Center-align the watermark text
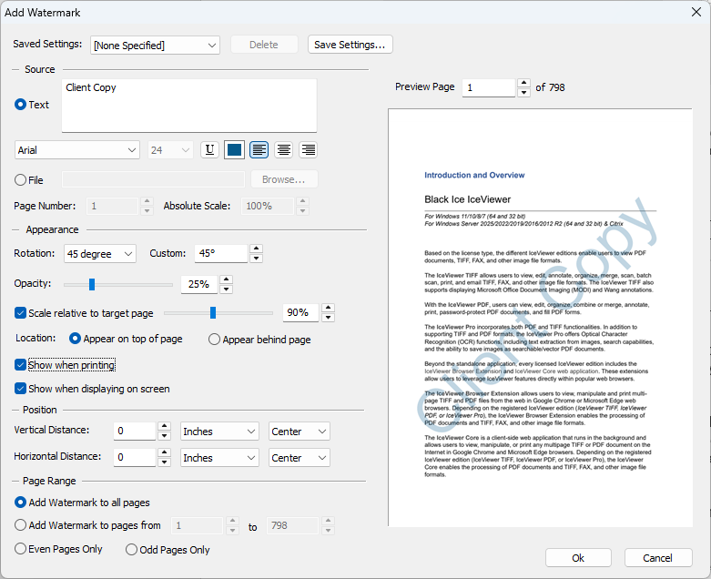This screenshot has height=579, width=711. tap(284, 149)
